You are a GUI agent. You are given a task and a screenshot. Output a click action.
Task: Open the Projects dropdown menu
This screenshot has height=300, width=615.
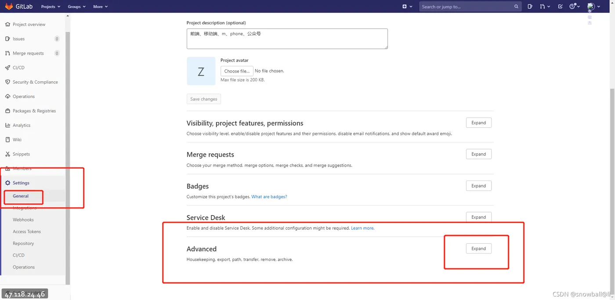50,7
